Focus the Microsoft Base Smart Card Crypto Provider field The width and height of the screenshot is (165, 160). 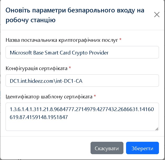pos(82,52)
